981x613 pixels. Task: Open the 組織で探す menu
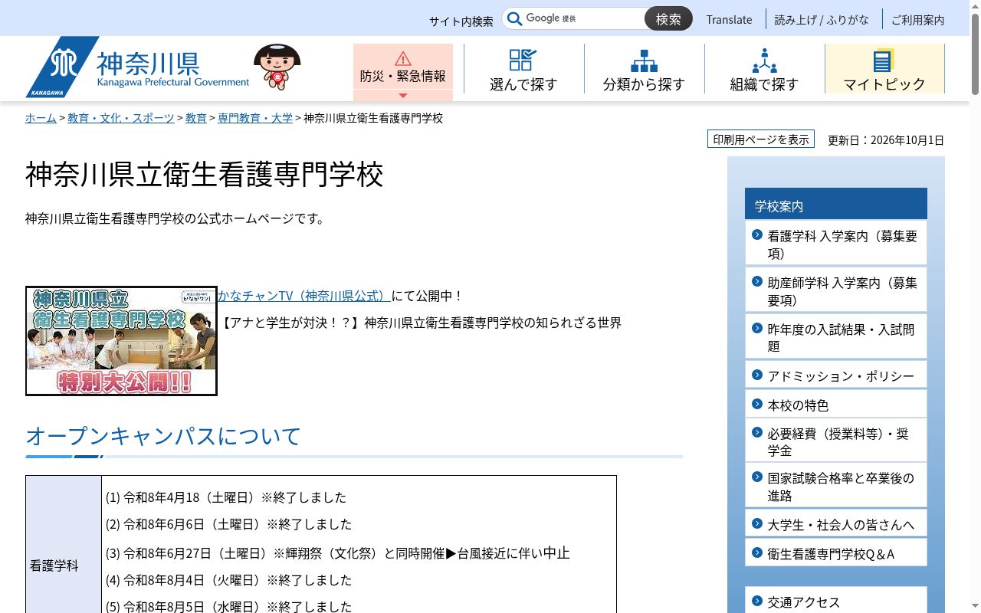pos(764,70)
